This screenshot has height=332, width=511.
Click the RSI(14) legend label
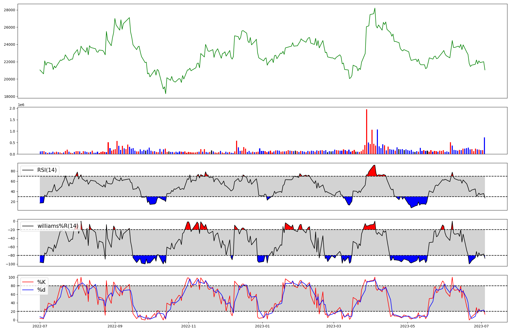47,170
